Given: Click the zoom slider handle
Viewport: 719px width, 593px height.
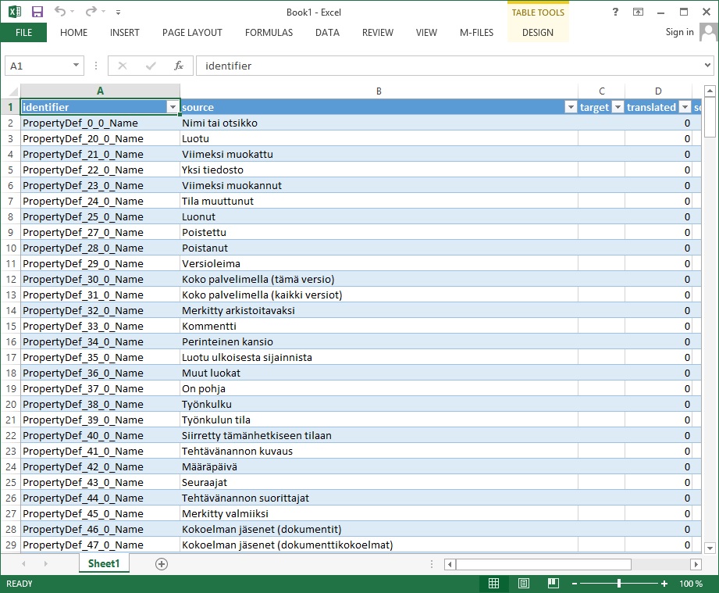Looking at the screenshot, I should click(619, 584).
